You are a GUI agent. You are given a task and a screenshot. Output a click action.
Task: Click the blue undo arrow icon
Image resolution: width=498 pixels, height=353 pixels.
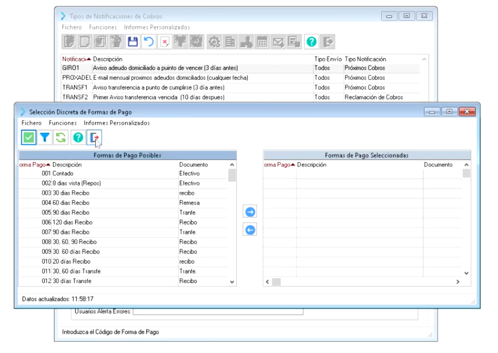pos(148,42)
